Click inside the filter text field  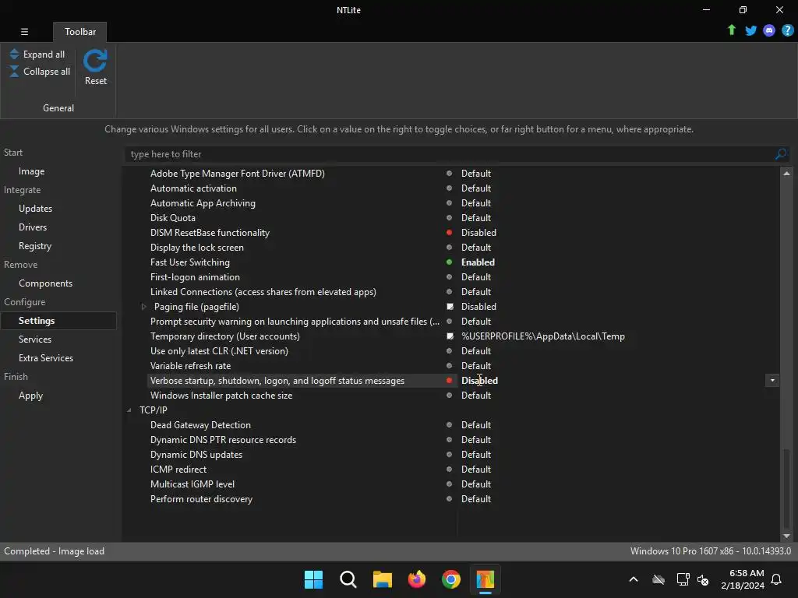pos(450,154)
